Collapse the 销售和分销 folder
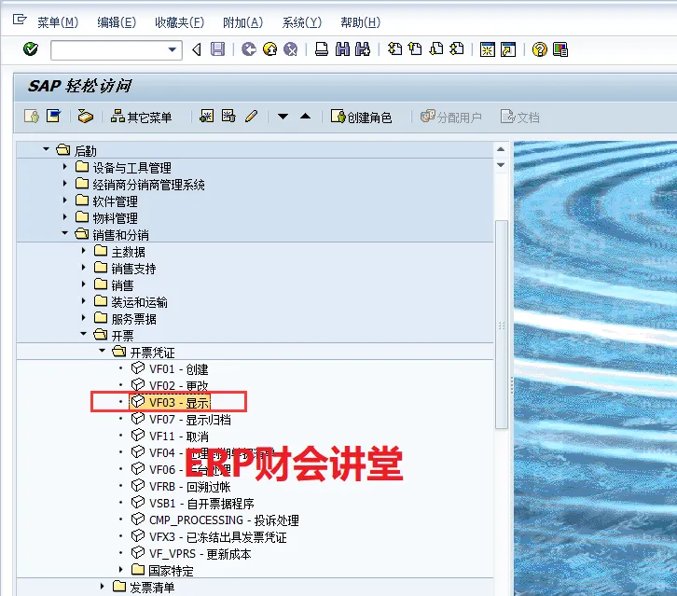Screen dimensions: 677x596 pos(64,233)
